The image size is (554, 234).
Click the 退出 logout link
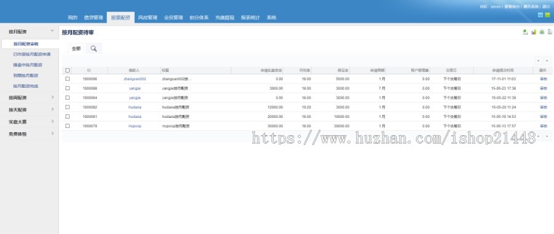click(546, 7)
